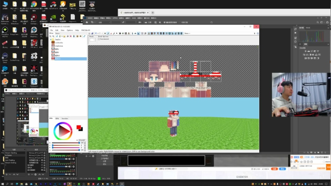Click the plus add scene icon in OBS
This screenshot has height=186, width=331.
(6, 174)
